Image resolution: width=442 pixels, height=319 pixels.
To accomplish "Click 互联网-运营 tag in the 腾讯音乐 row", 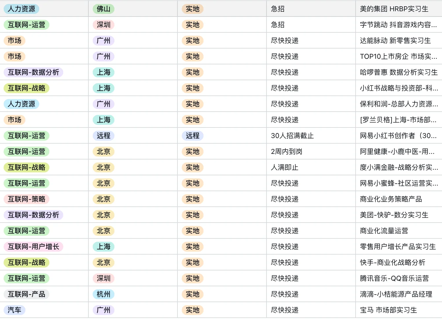I will coord(26,278).
